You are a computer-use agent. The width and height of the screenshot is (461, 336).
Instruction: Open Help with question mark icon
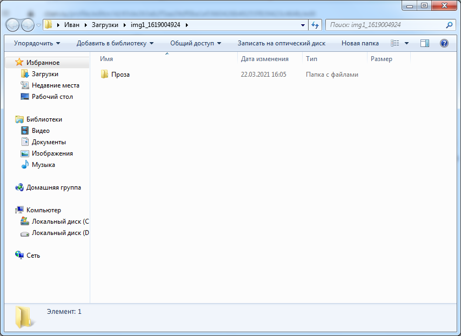[444, 44]
